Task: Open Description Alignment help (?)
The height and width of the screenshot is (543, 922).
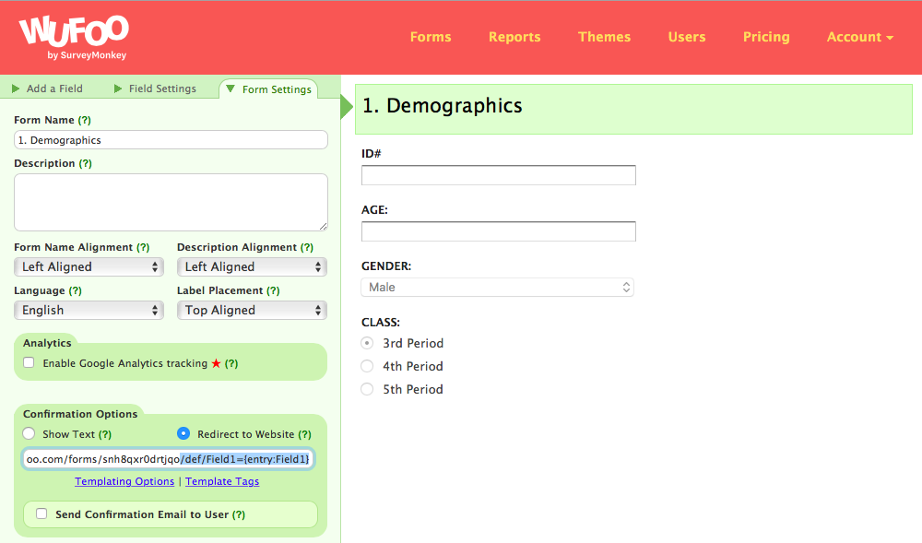Action: [307, 247]
